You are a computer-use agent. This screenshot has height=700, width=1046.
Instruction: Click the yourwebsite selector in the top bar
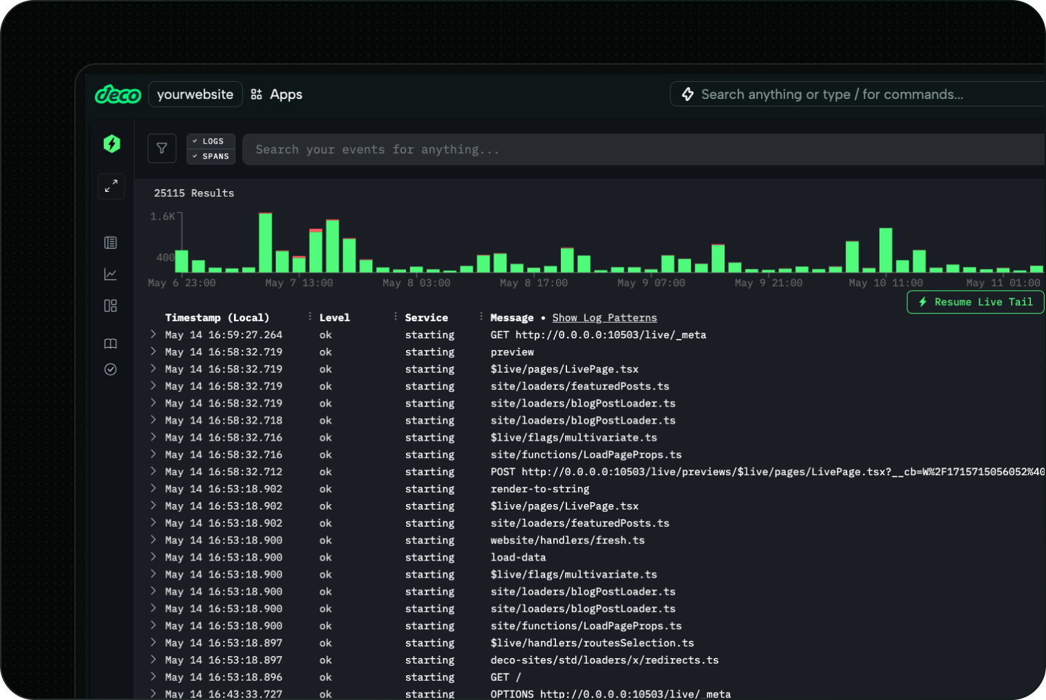(195, 94)
